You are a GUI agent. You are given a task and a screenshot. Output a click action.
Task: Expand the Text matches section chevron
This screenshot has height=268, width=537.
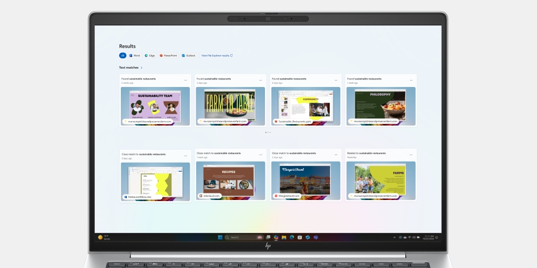(x=141, y=68)
